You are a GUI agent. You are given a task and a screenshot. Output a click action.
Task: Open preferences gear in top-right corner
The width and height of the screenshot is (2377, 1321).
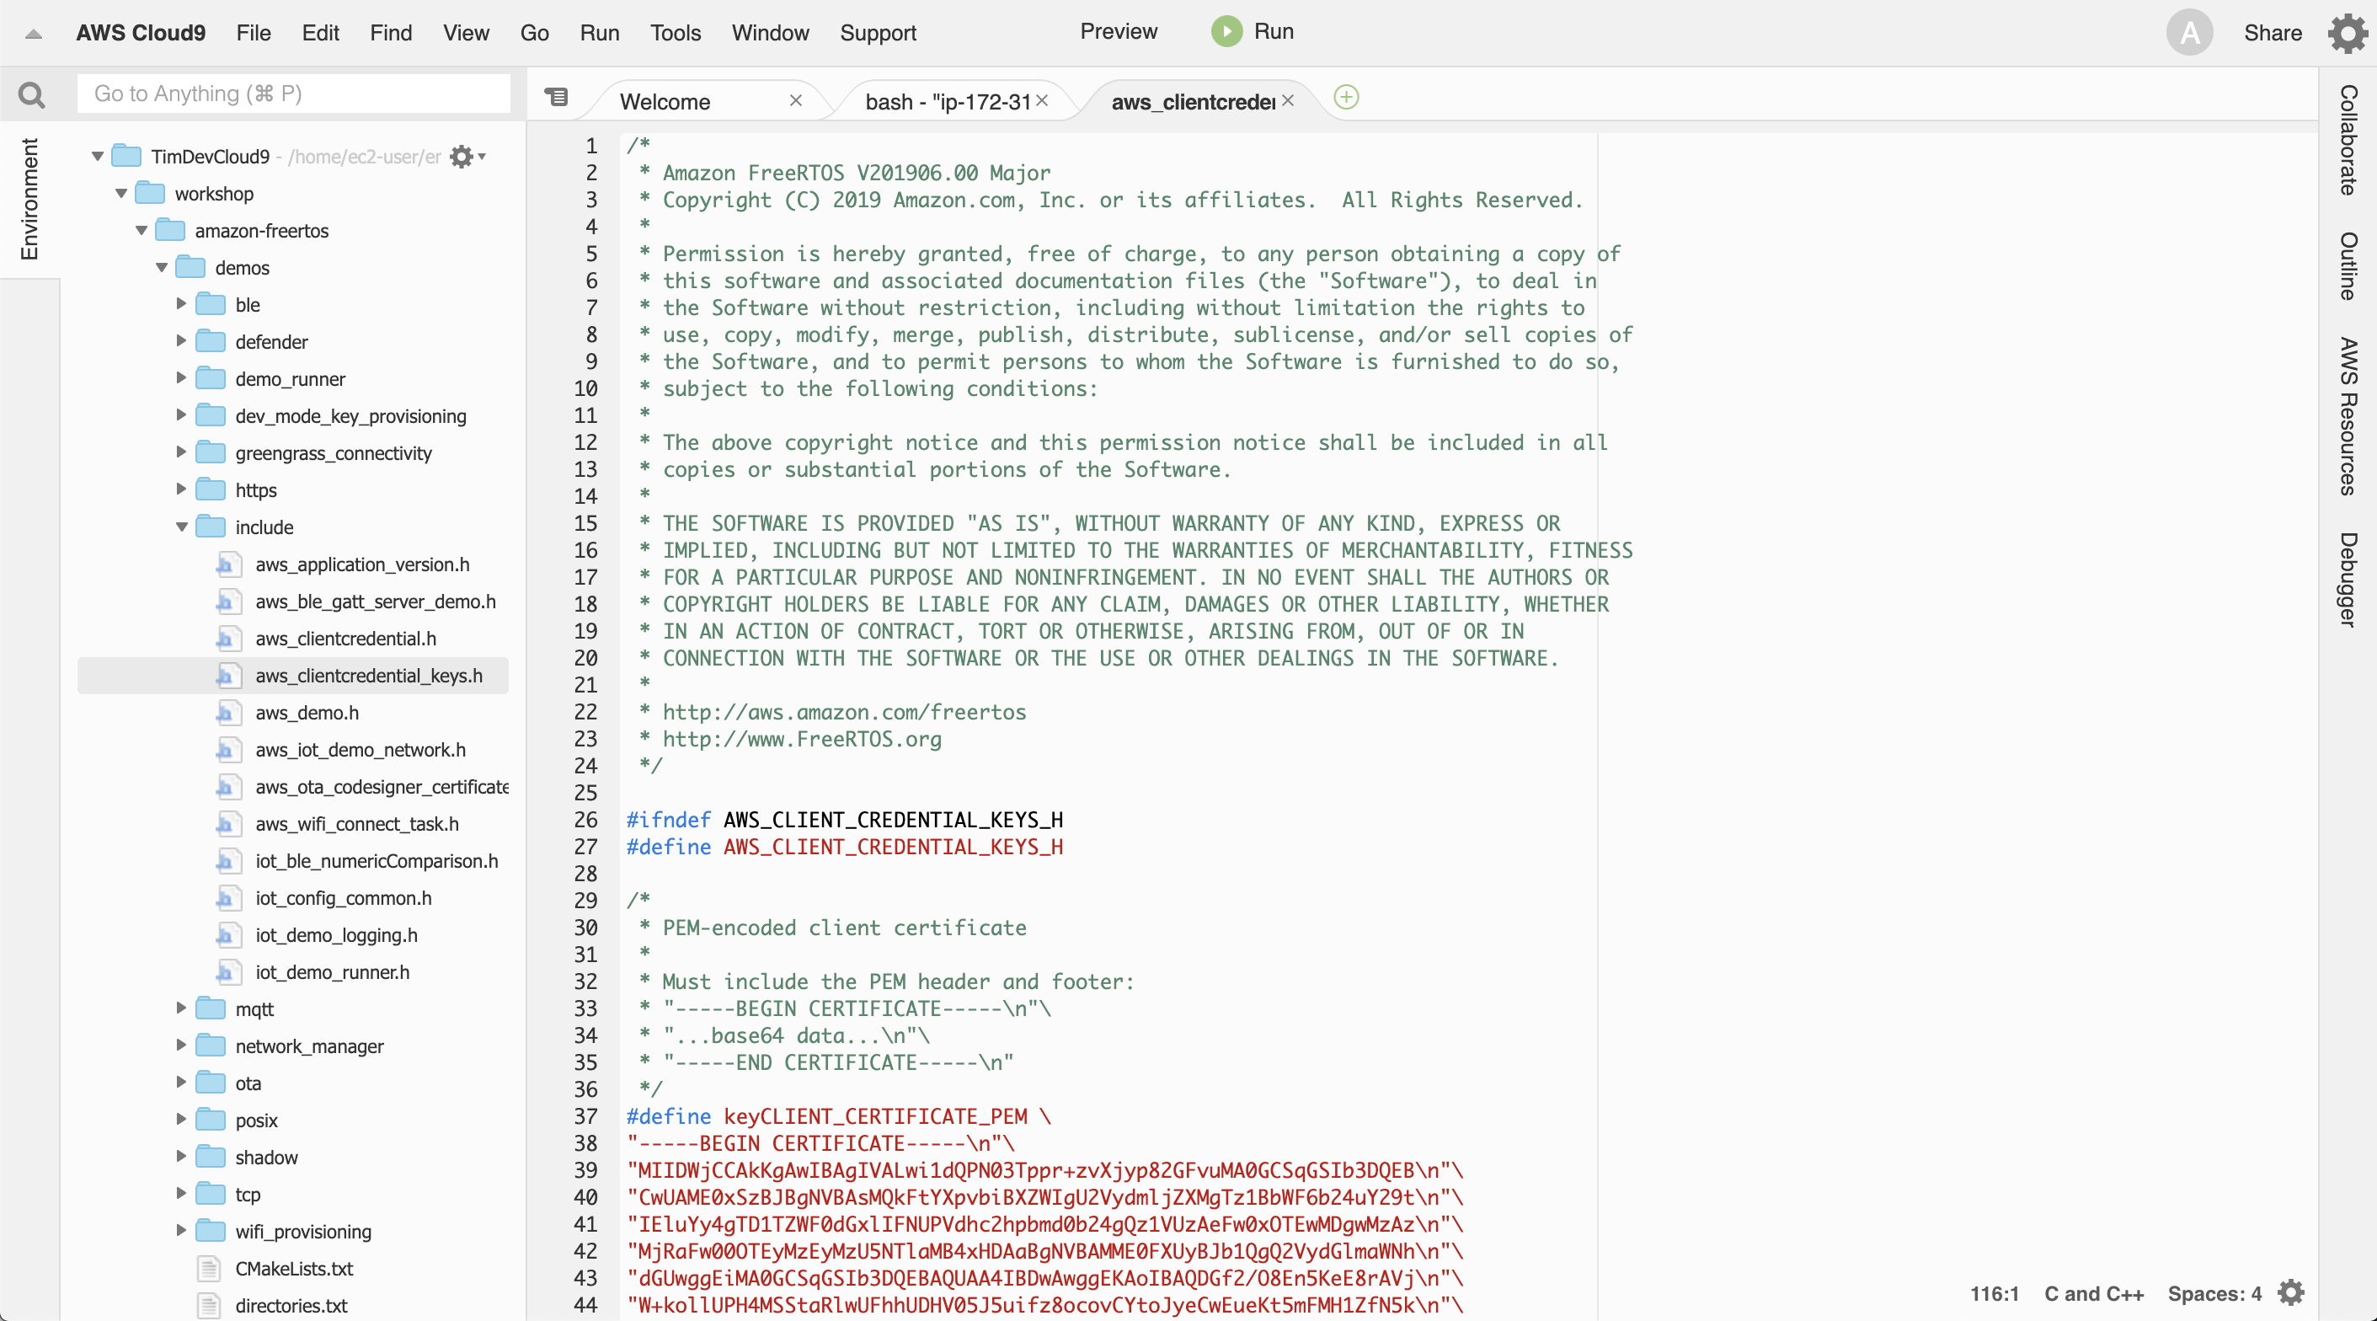coord(2348,33)
